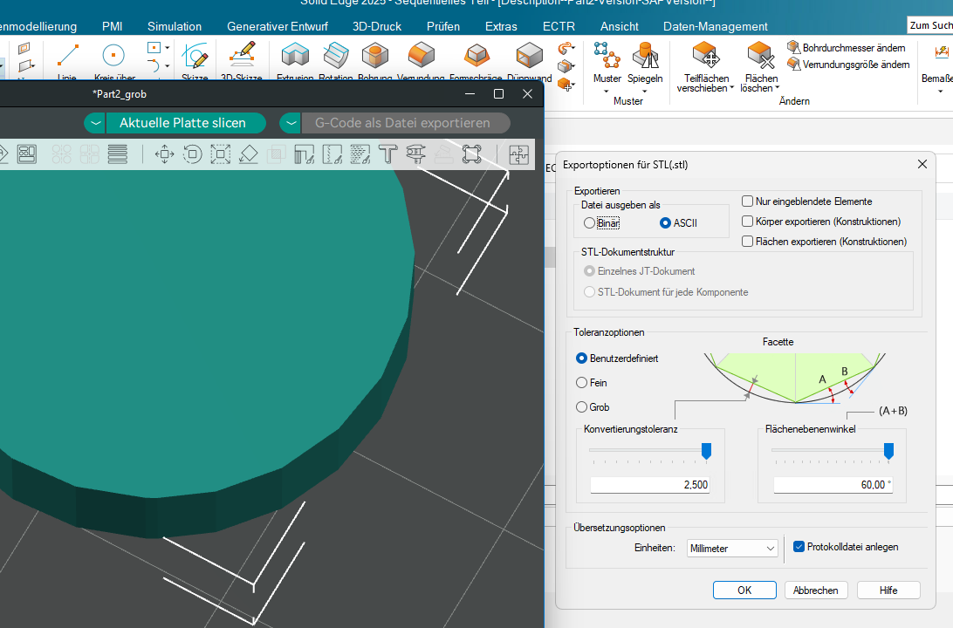This screenshot has height=628, width=953.
Task: Expand dropdown arrow beside Aktuelle Platte slicen
Action: [x=96, y=123]
